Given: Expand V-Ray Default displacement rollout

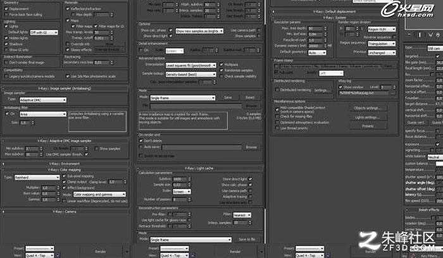Looking at the screenshot, I should tap(334, 11).
